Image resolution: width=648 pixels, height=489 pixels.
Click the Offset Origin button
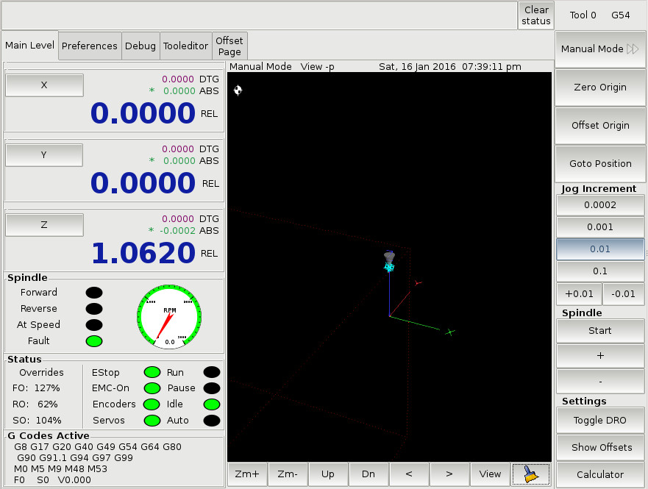click(x=600, y=125)
